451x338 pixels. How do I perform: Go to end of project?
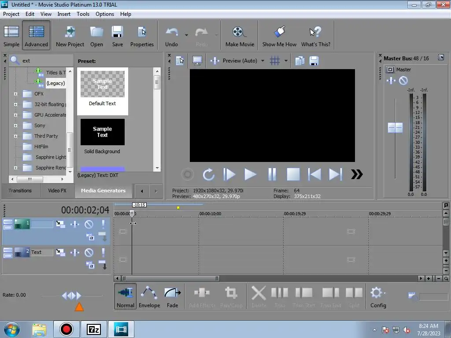[x=335, y=174]
